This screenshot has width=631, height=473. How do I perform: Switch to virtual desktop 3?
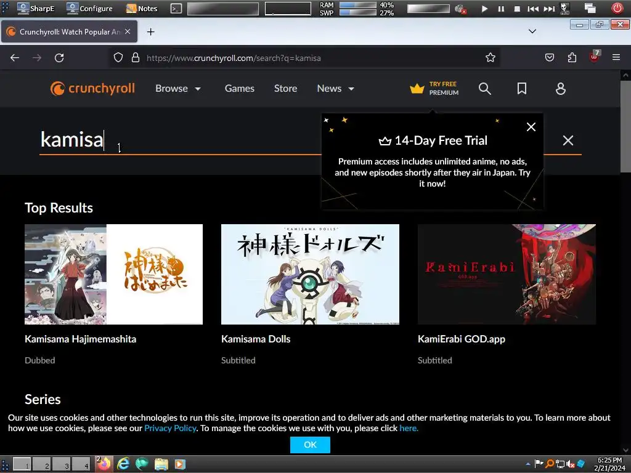62,464
